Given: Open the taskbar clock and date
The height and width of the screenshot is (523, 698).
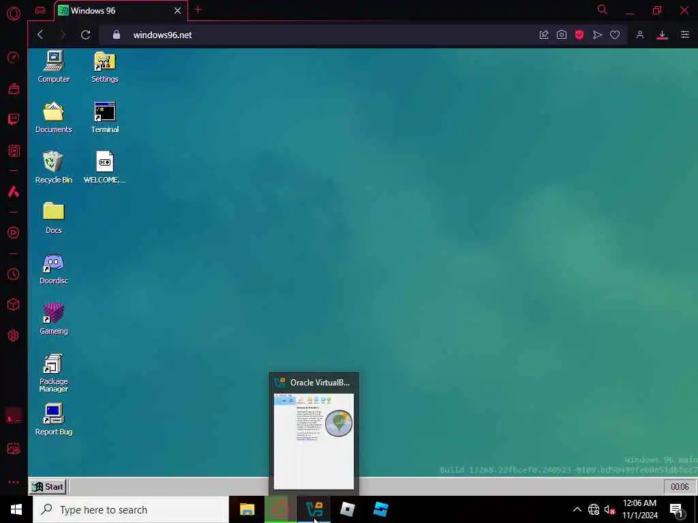Looking at the screenshot, I should pos(639,509).
